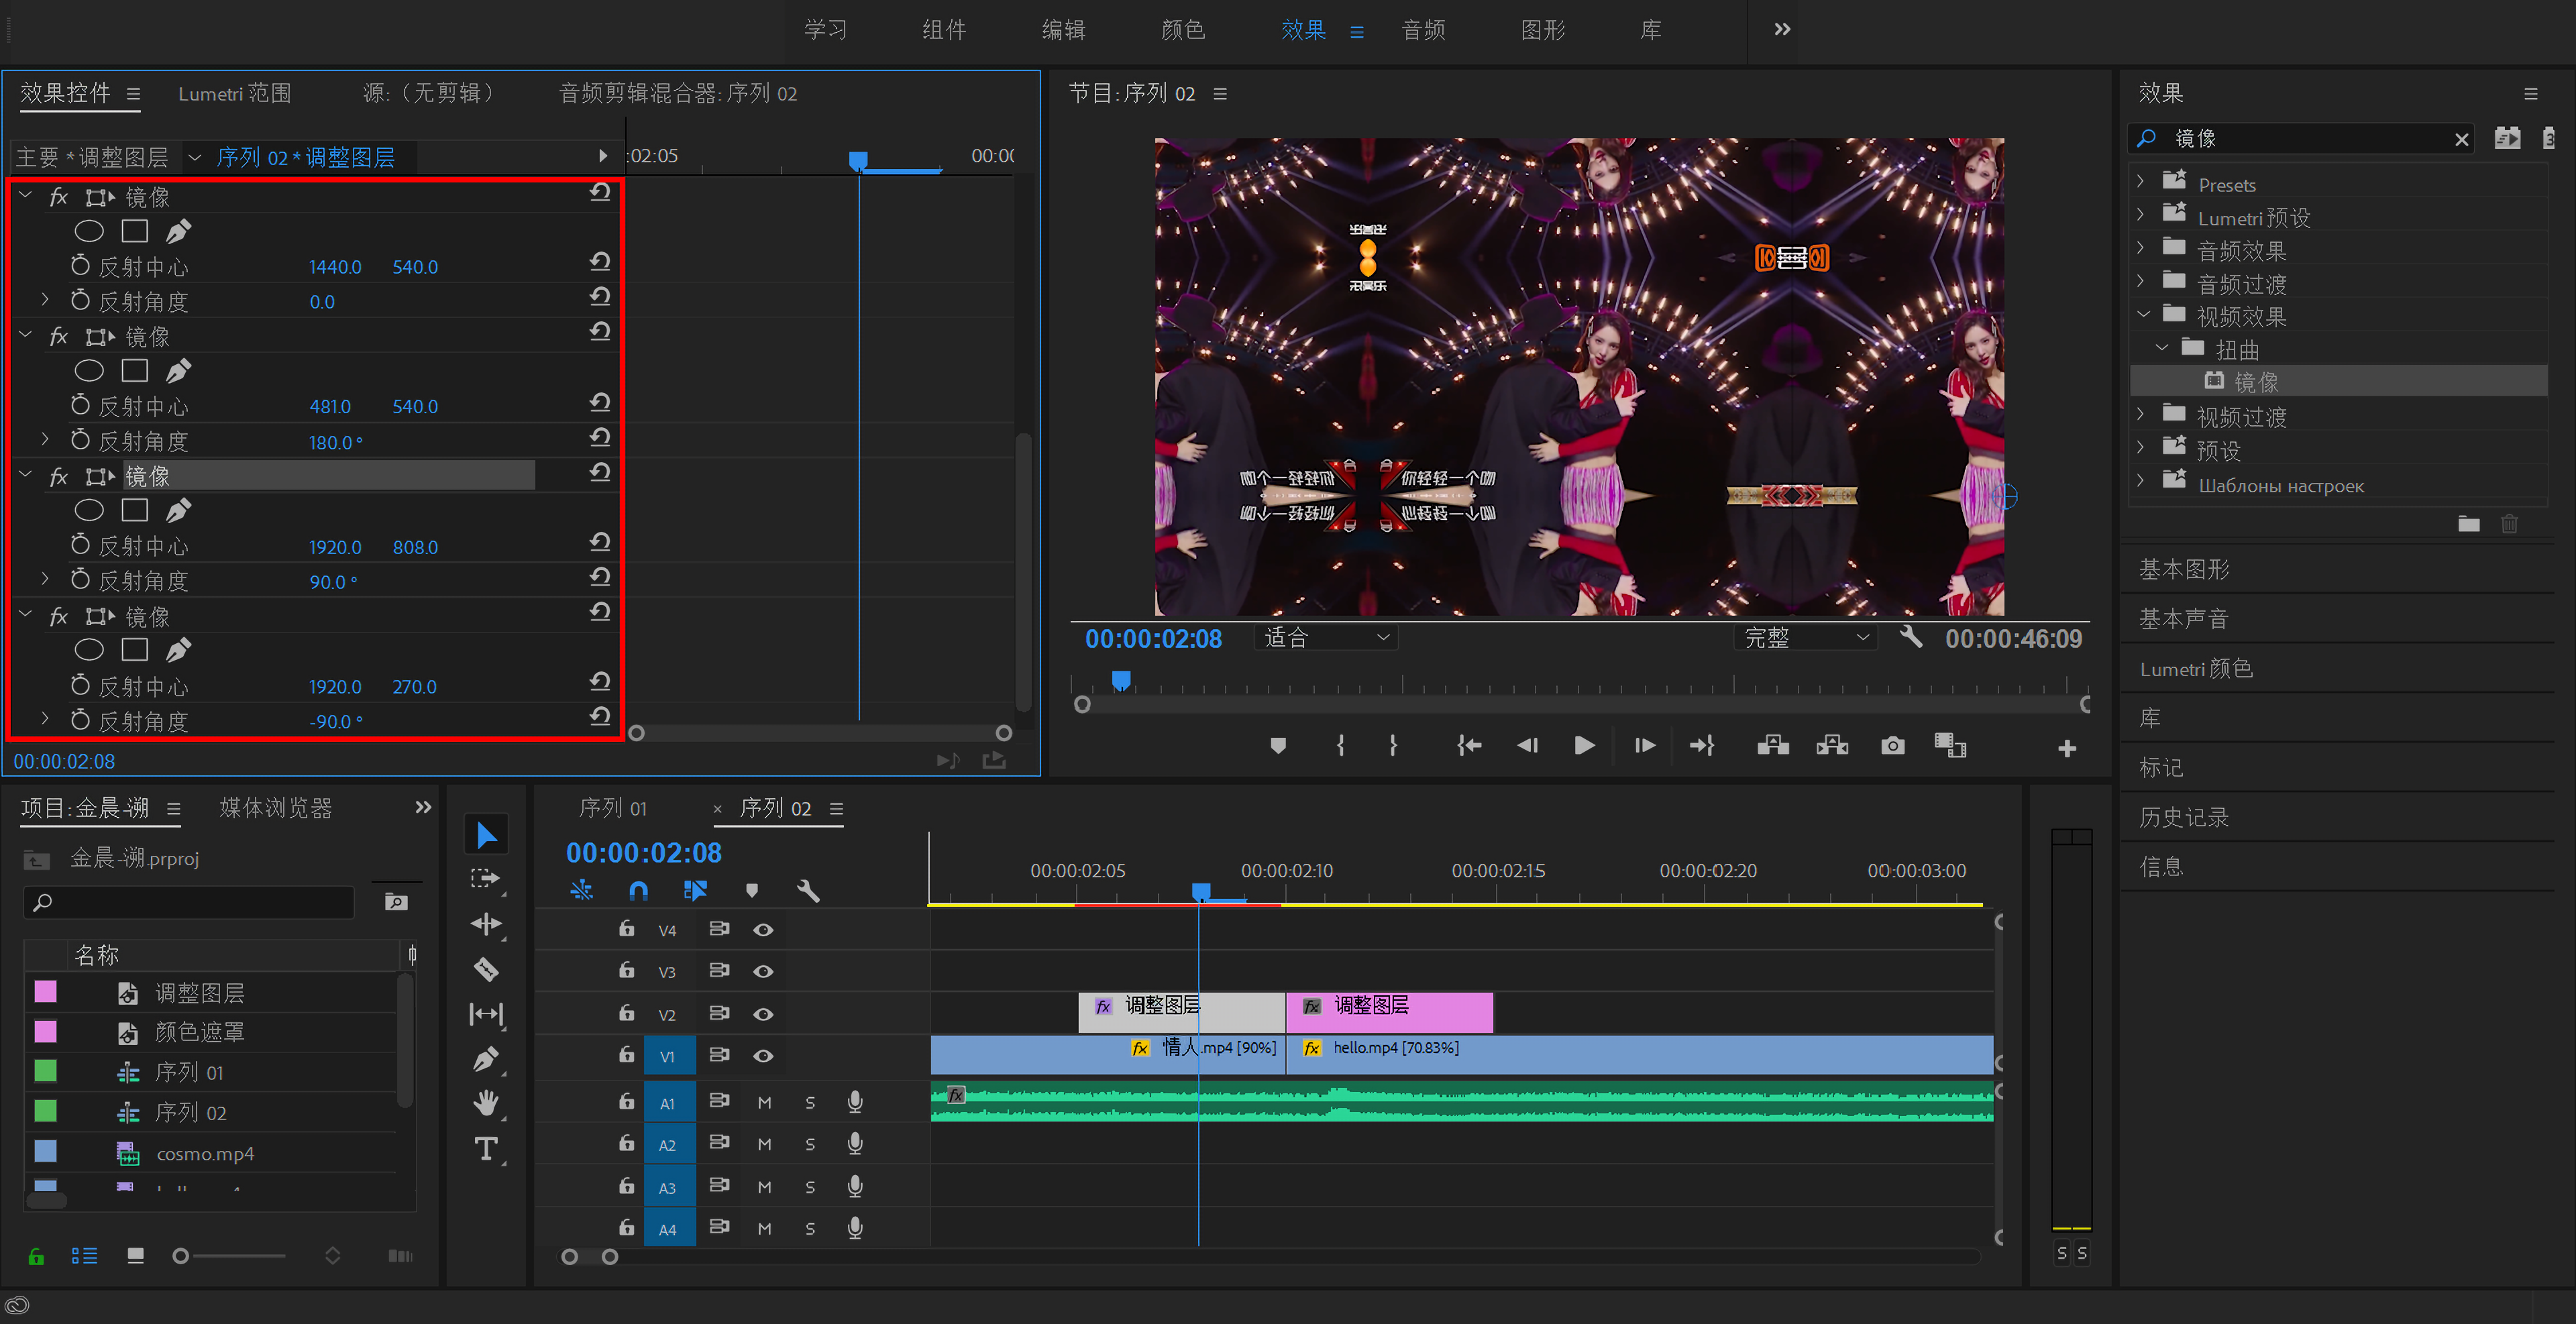Solo track A2

(x=810, y=1145)
